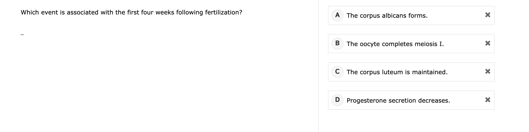Click the vertical divider between the panes
529x132 pixels.
coord(318,66)
